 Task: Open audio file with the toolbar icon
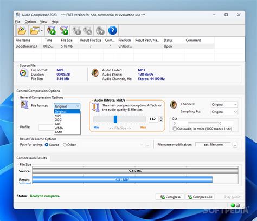click(22, 30)
